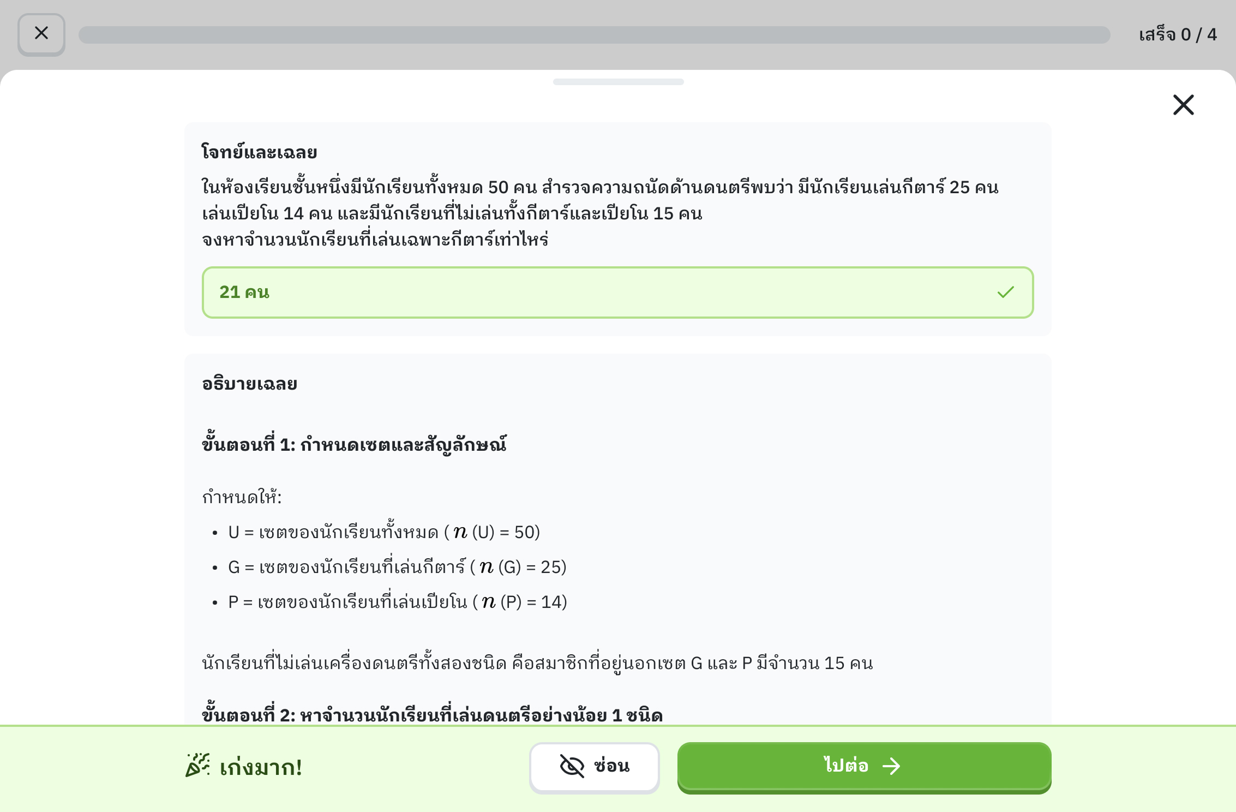Click the drag handle at the sheet top
1236x812 pixels.
coord(618,82)
